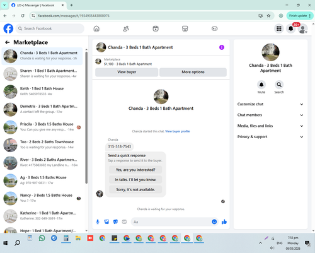
Task: Send the quick reply In talks. I'll let you know.
Action: coord(135,180)
